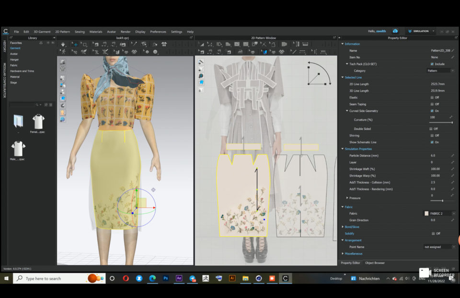Click the SIMULATION button at top right
460x298 pixels.
pos(421,31)
